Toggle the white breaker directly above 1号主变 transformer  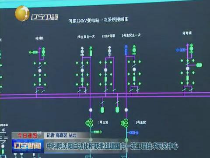[x=91, y=110]
